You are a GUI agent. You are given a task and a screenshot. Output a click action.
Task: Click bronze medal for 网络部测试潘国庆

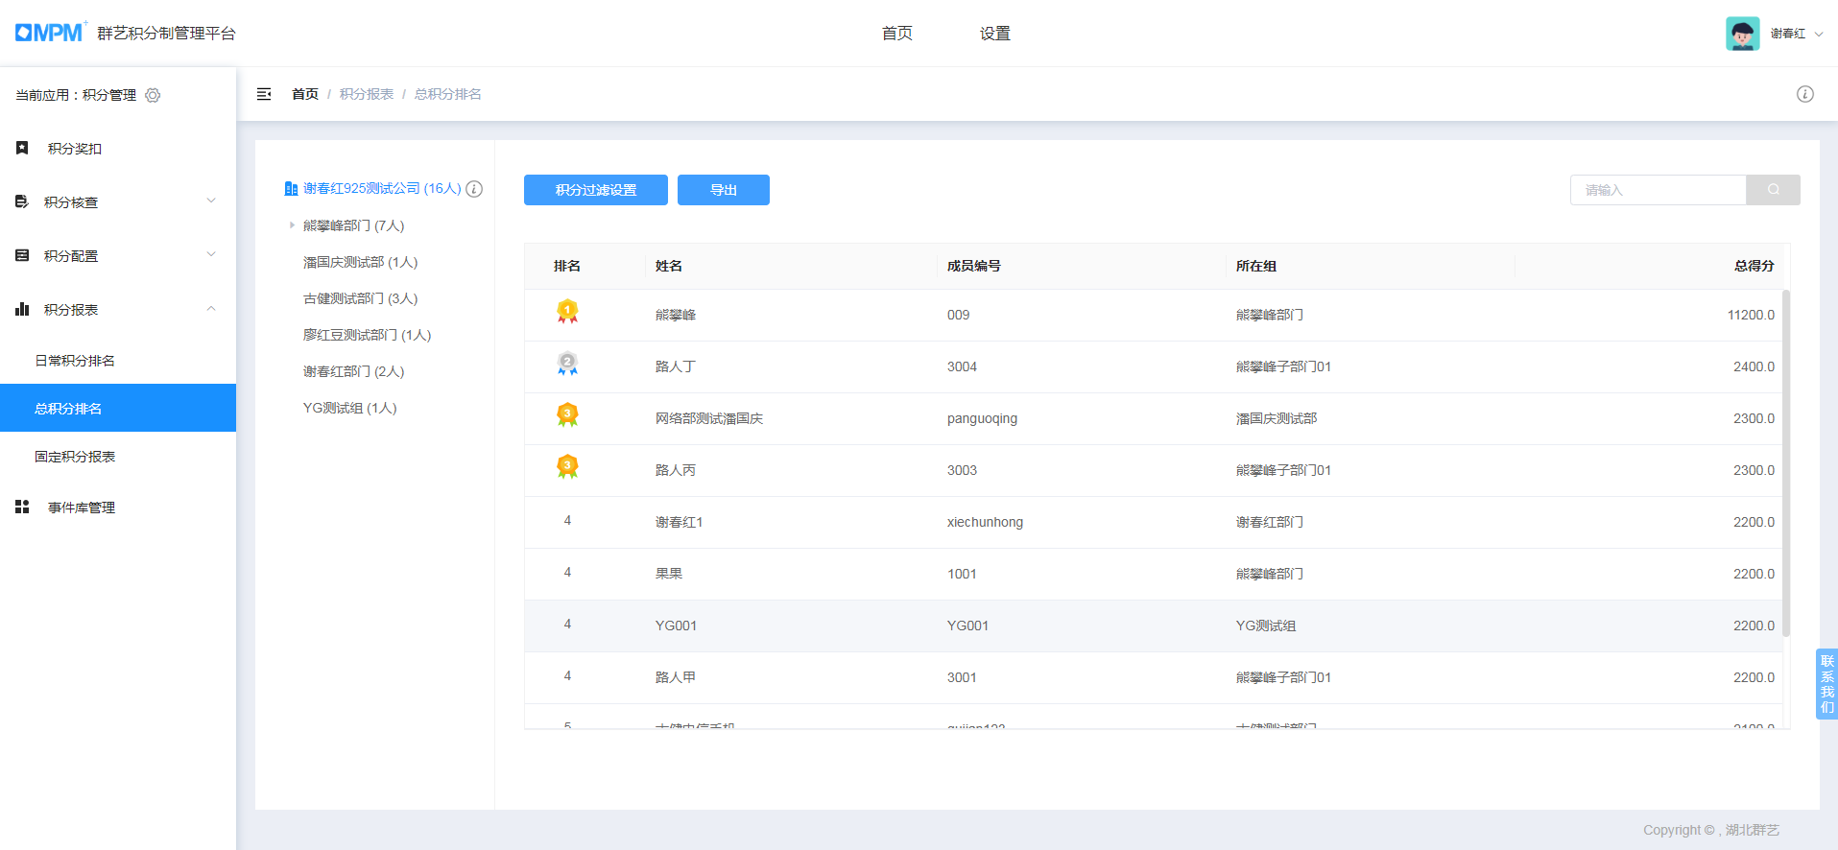pyautogui.click(x=567, y=415)
